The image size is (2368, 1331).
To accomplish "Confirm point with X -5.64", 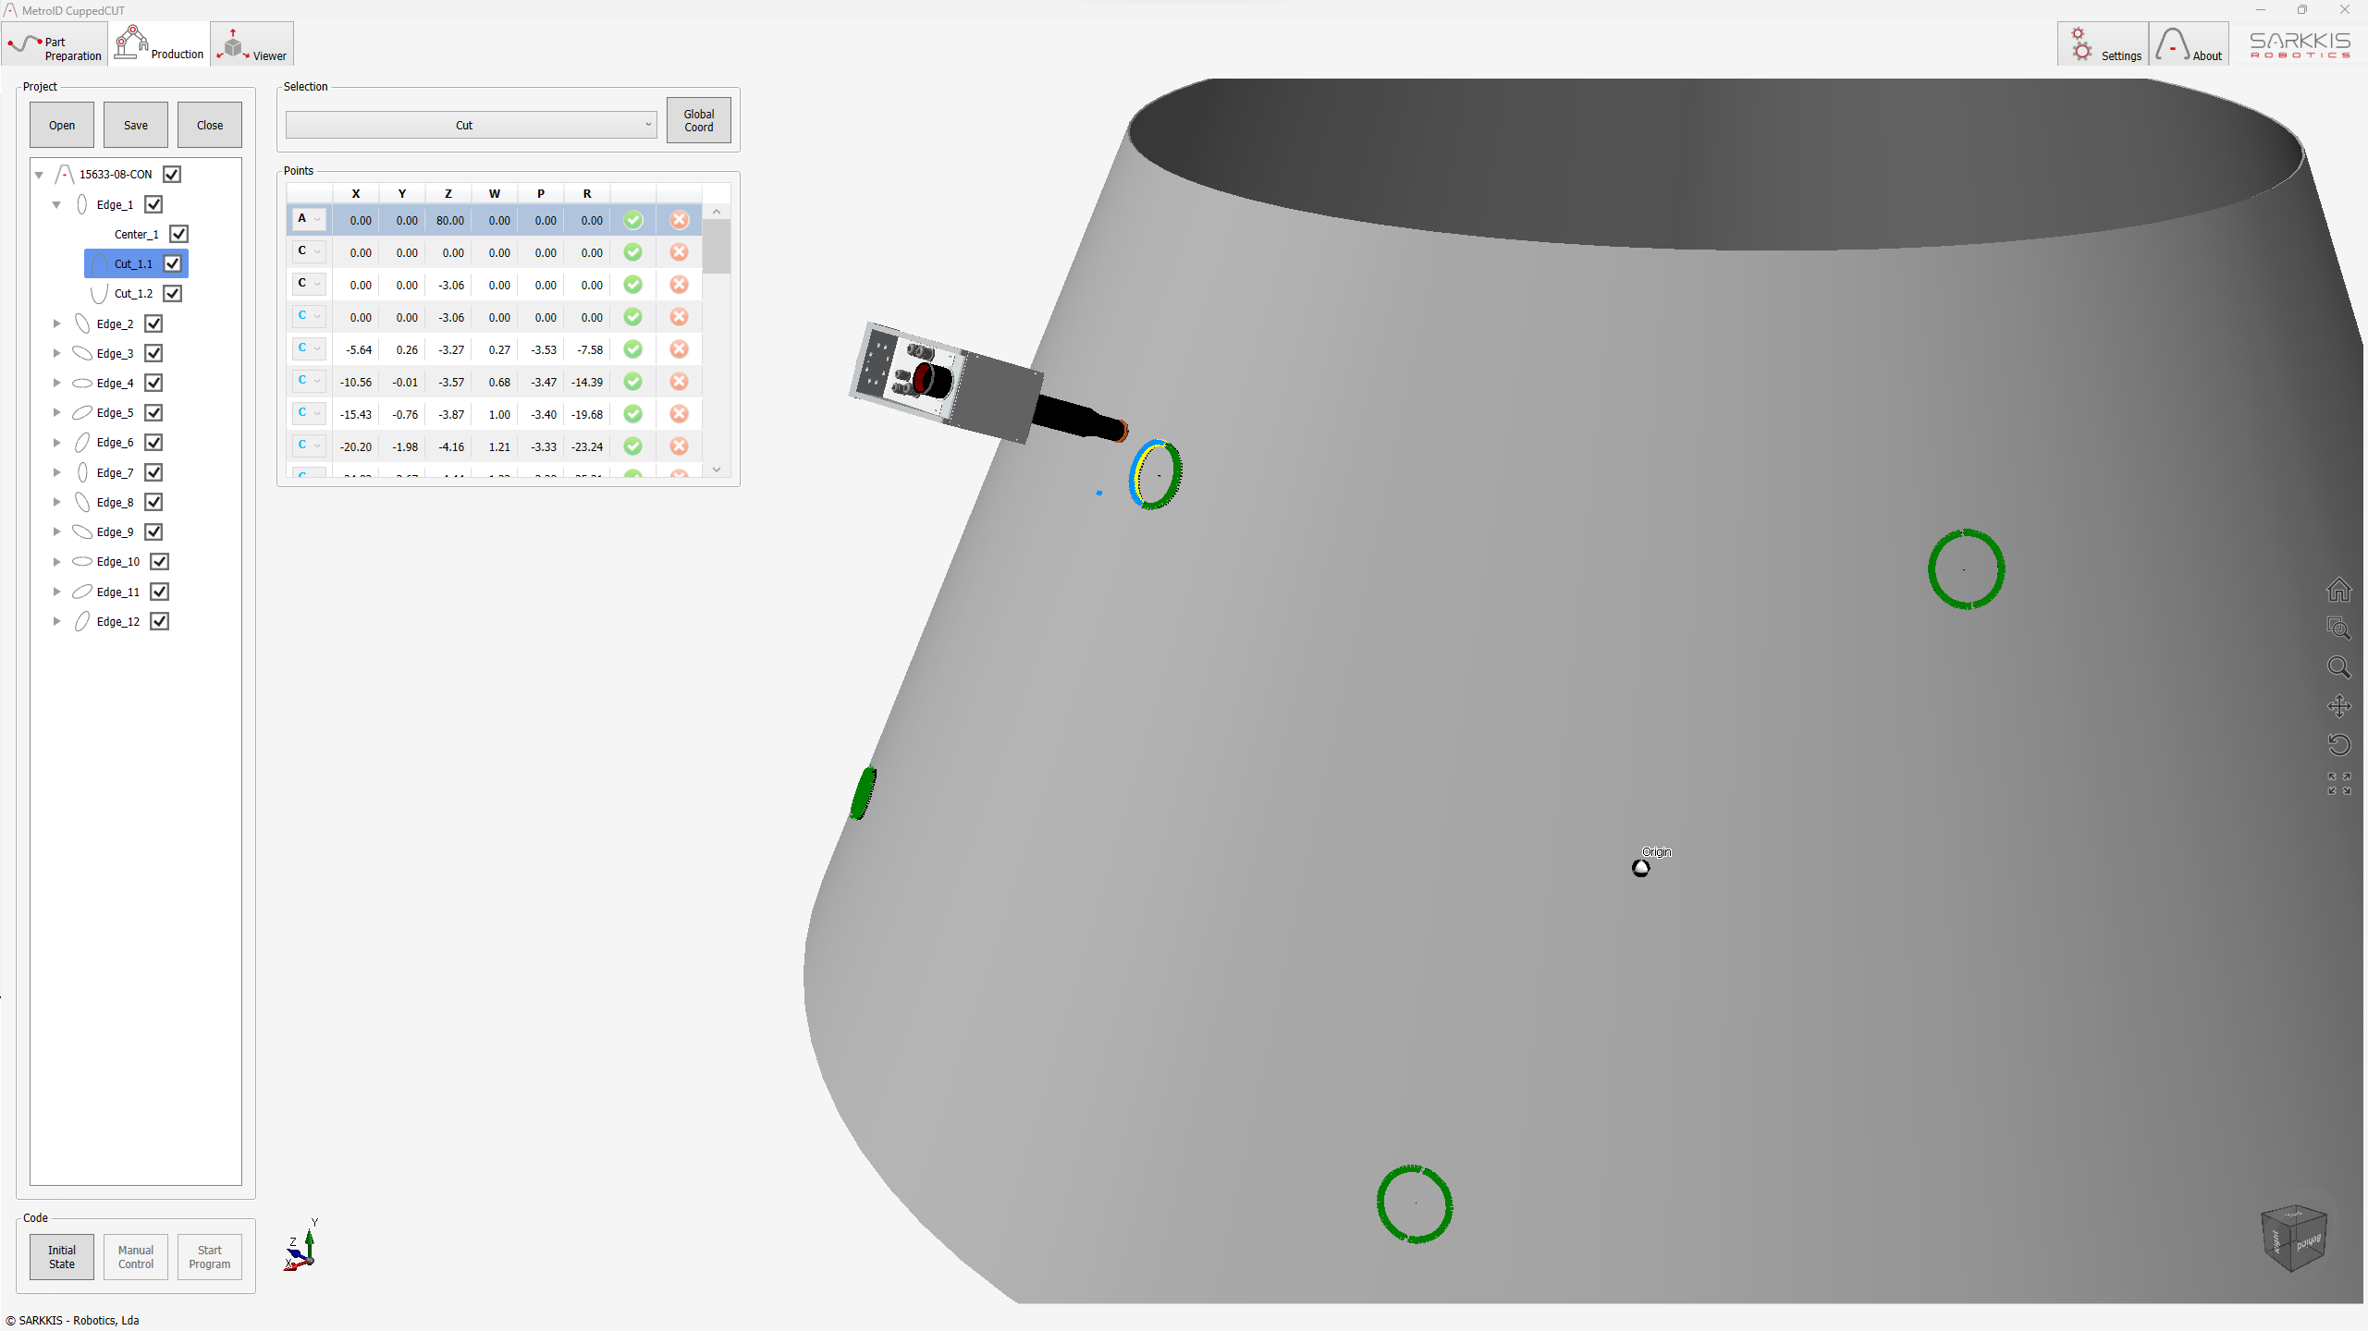I will coord(632,349).
